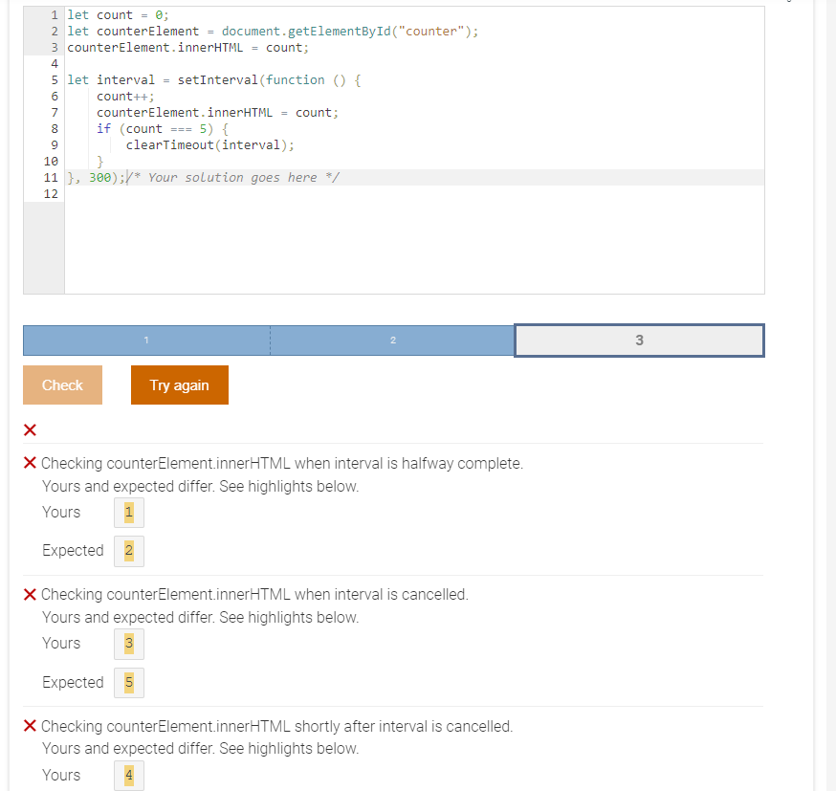Click the large red X status icon
This screenshot has height=791, width=836.
[x=29, y=429]
